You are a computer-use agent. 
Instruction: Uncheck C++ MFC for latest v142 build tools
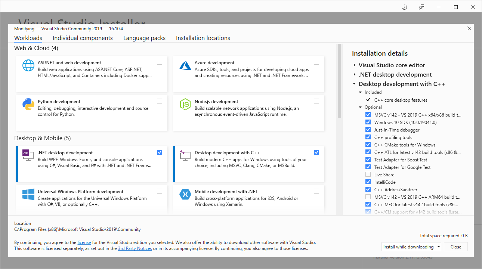tap(368, 205)
